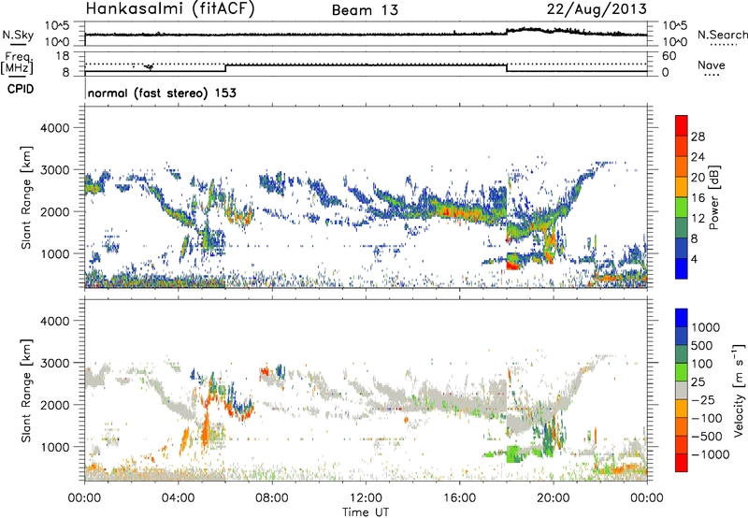
Task: Click the '04:00' time axis tick label
Action: [178, 498]
